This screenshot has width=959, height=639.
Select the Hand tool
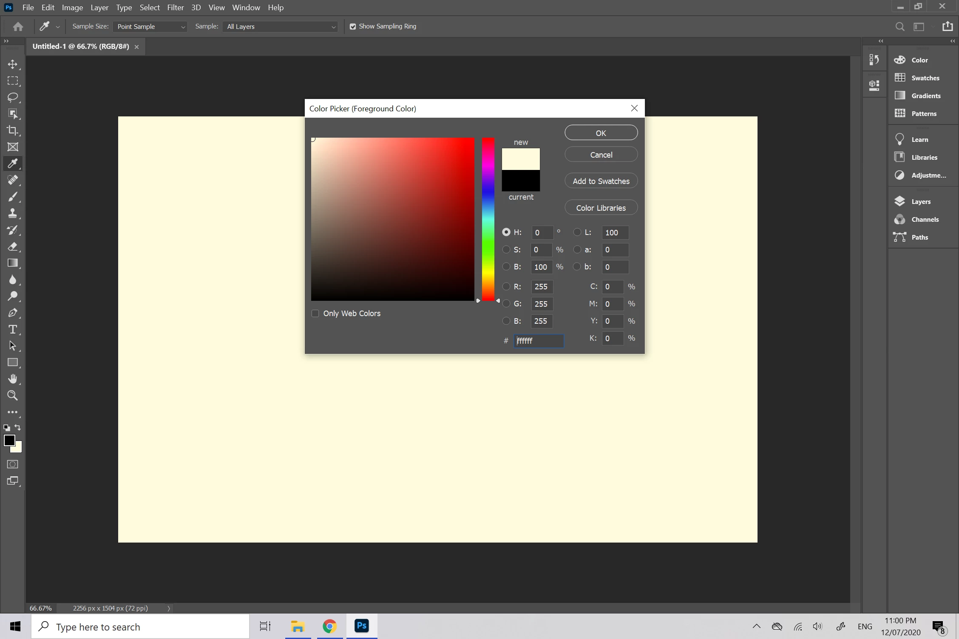[x=13, y=379]
